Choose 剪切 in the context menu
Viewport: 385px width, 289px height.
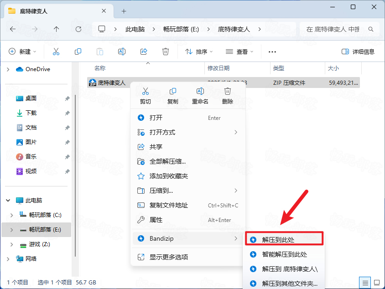(146, 96)
